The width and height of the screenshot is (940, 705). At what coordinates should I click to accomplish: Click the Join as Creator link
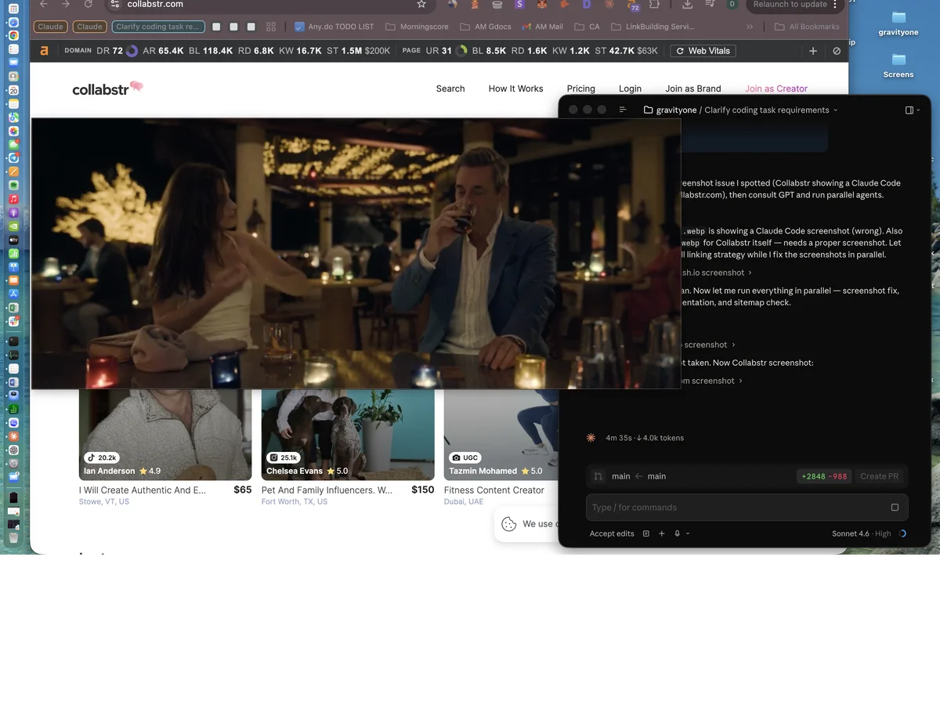pos(775,89)
